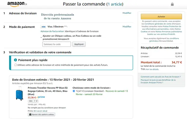The image size is (187, 120).
Task: Focus the Saisissez le code input field
Action: point(56,44)
